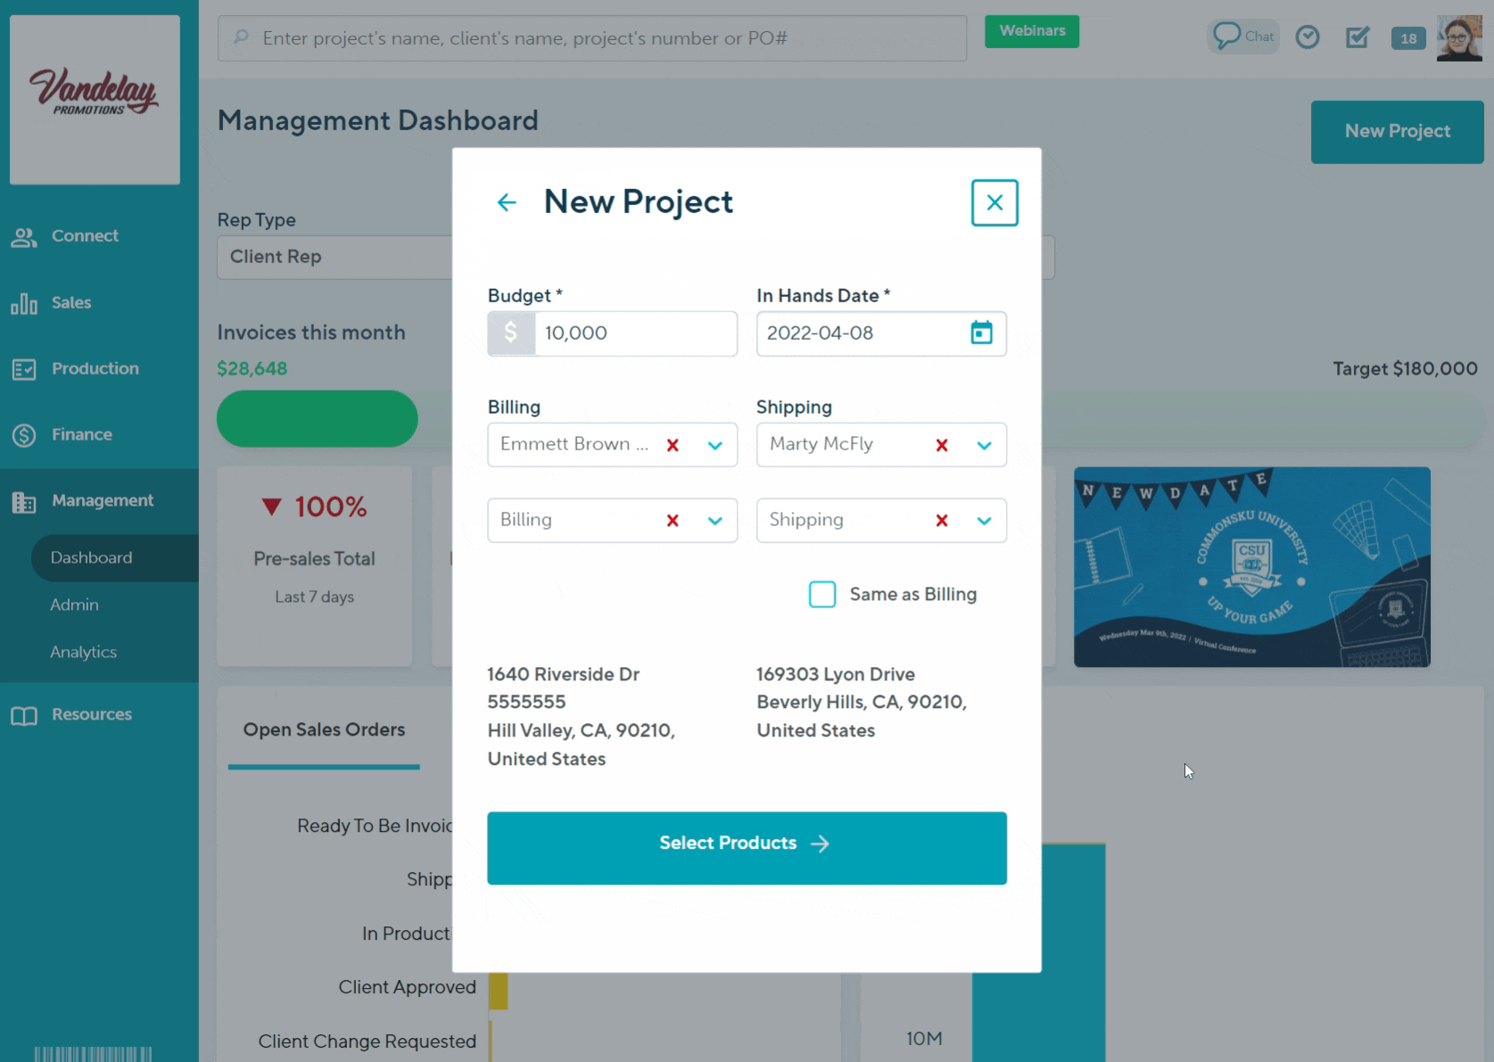This screenshot has width=1494, height=1062.
Task: Click the Budget amount input field
Action: click(x=634, y=333)
